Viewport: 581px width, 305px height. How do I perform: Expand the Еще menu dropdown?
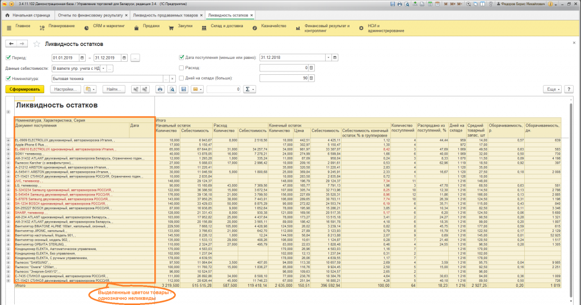[551, 89]
